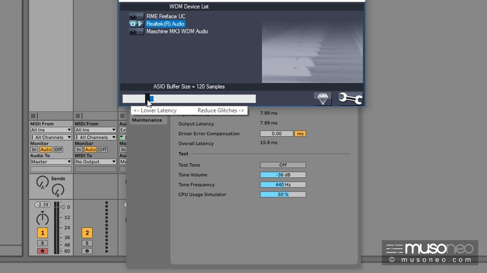Click track 1 stop clip square
The height and width of the screenshot is (273, 487).
(x=33, y=116)
